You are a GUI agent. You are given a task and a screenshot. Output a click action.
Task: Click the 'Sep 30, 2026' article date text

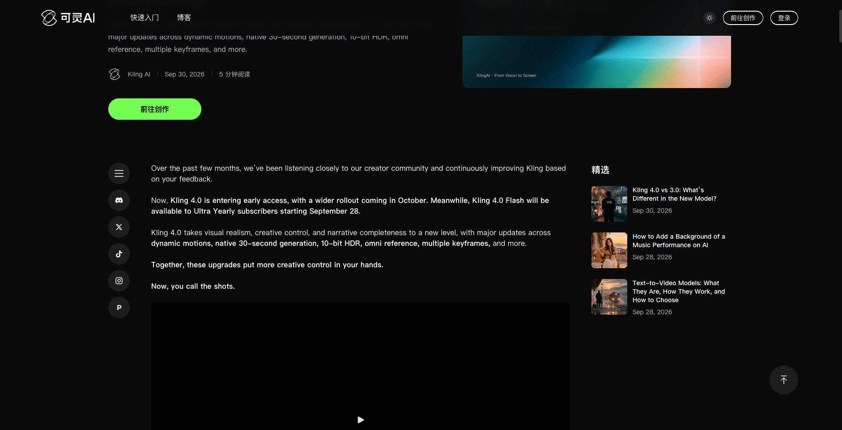click(185, 74)
